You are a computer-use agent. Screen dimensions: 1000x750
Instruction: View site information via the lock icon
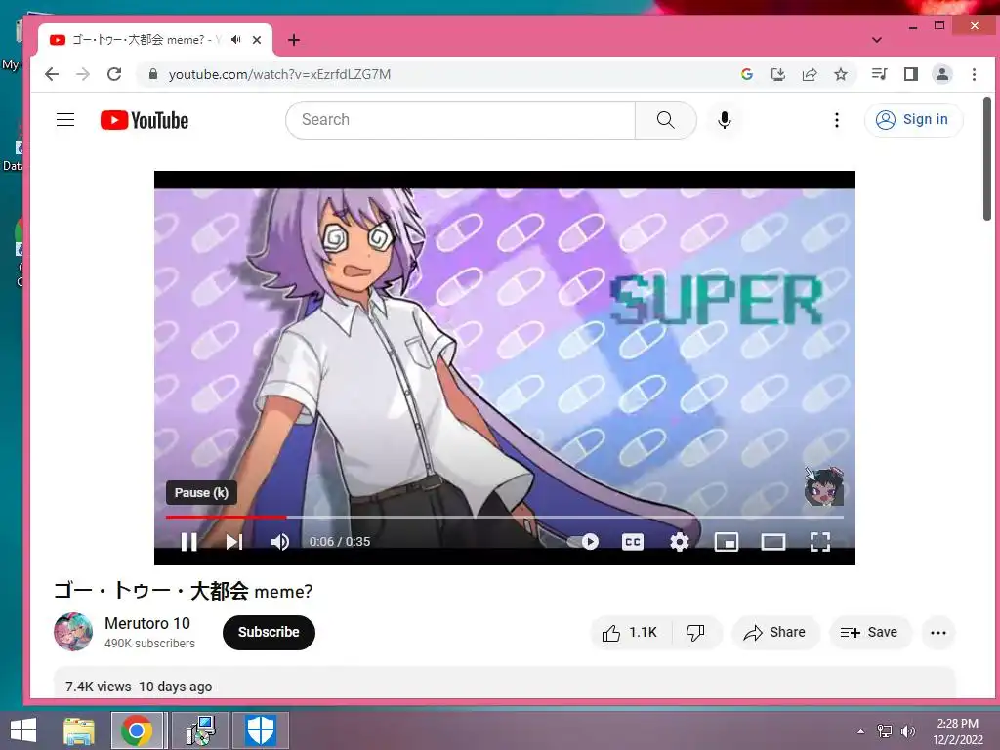pos(153,74)
